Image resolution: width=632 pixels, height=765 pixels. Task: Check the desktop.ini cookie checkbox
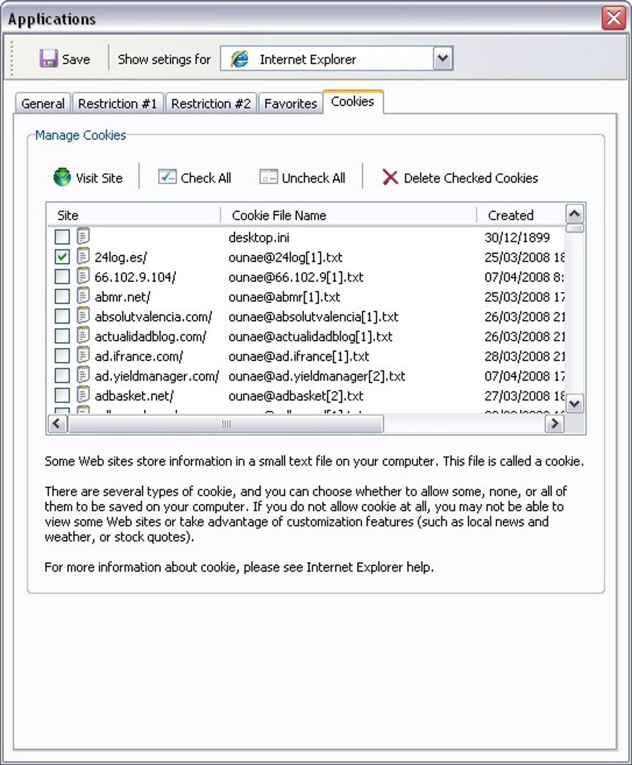[x=62, y=237]
